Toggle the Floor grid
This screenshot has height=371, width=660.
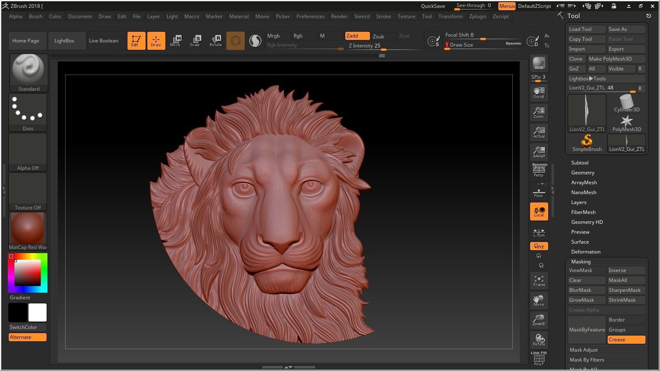tap(539, 192)
